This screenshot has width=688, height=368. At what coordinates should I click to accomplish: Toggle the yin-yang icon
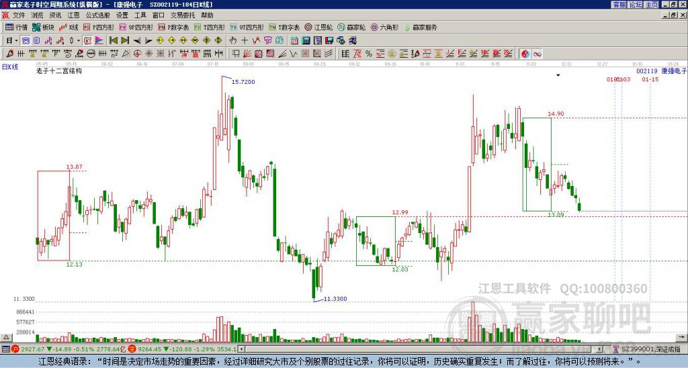(525, 54)
